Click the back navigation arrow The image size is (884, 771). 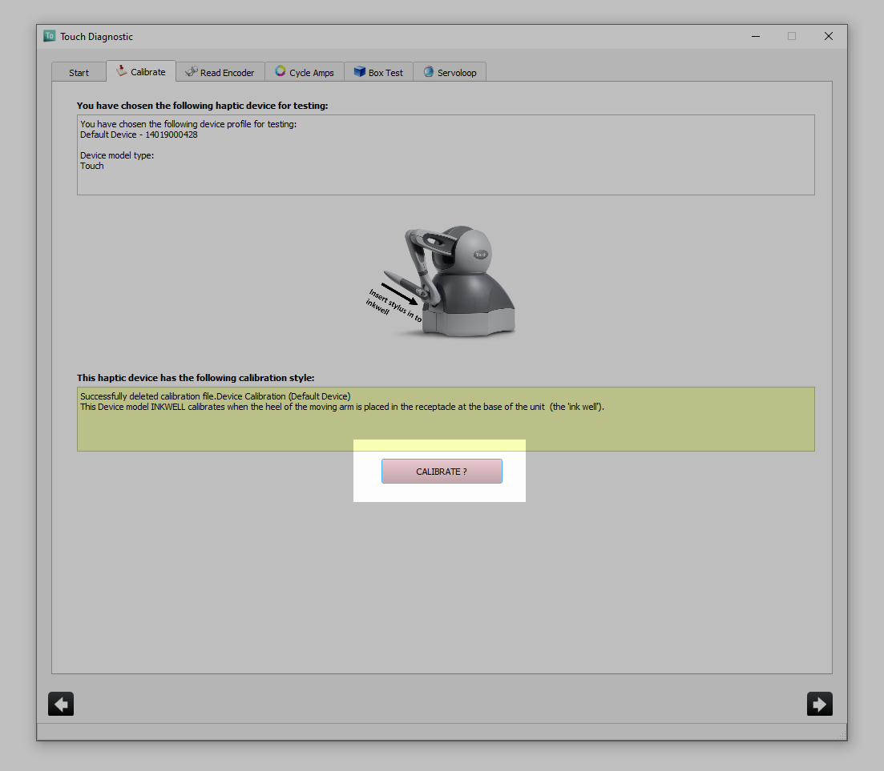pos(60,703)
